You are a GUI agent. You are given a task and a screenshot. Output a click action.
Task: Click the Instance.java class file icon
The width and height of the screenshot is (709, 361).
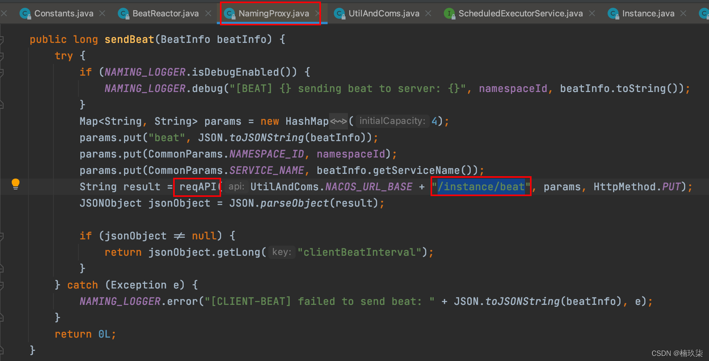point(613,14)
